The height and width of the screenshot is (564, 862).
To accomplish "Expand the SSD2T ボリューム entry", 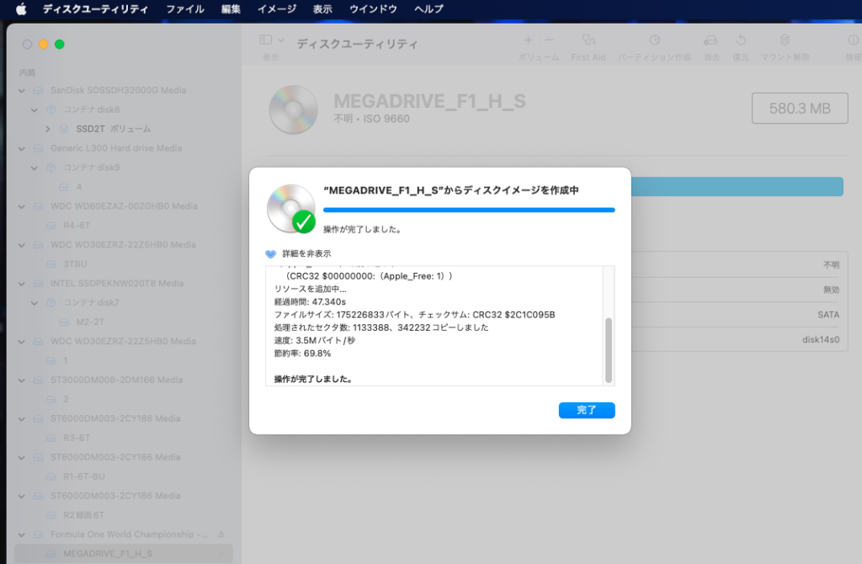I will (48, 129).
